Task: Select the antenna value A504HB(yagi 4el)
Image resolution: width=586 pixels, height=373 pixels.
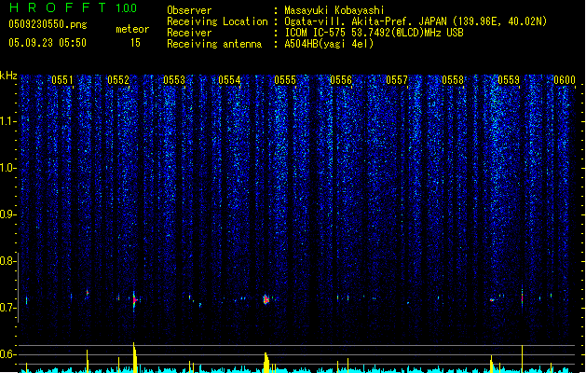Action: point(329,44)
